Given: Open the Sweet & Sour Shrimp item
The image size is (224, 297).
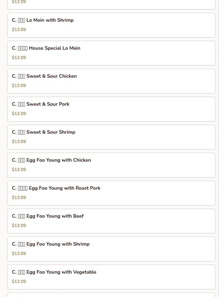Looking at the screenshot, I should click(x=43, y=132).
